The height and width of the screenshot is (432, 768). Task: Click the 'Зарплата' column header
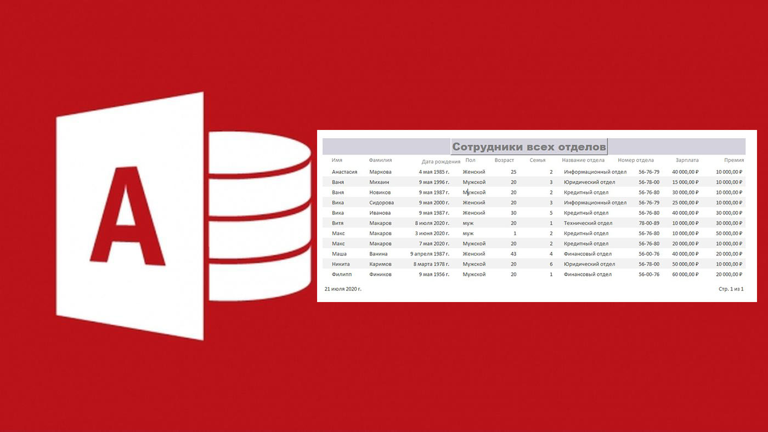687,160
